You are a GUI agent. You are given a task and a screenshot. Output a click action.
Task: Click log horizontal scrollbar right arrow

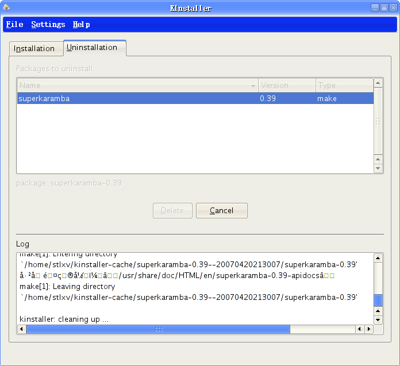point(369,329)
